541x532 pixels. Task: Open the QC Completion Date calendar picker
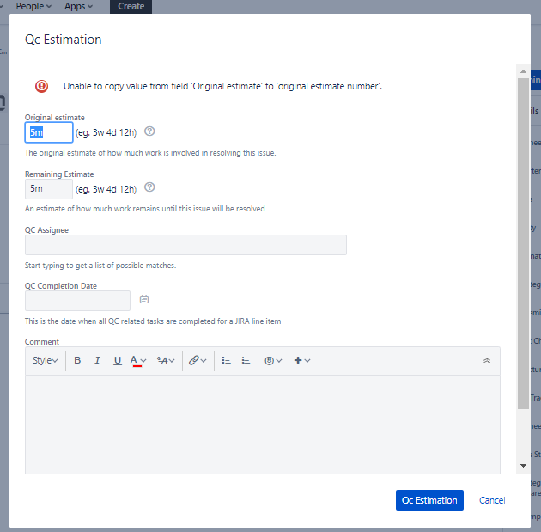coord(144,299)
